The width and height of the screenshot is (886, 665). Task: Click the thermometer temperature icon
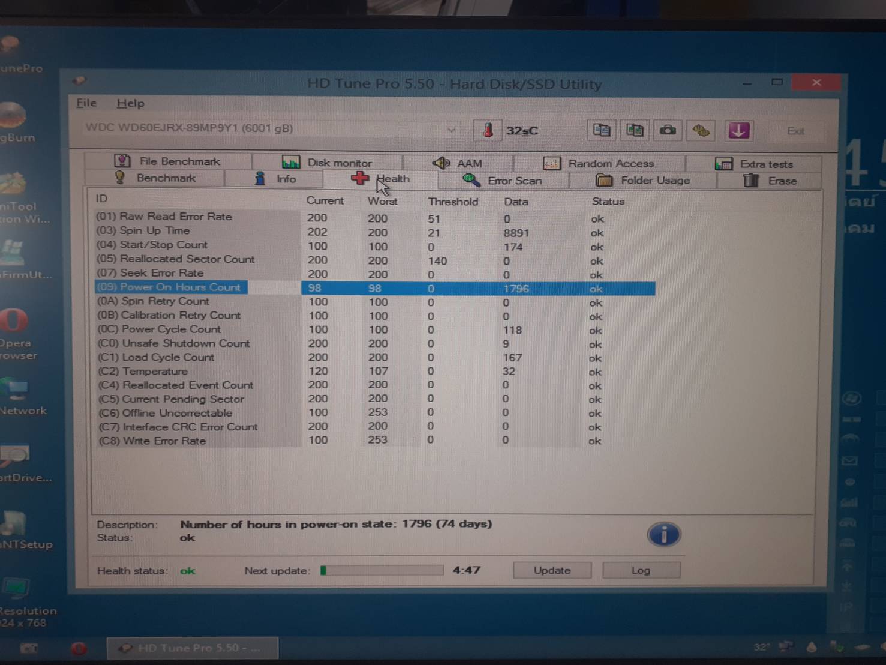pos(488,130)
